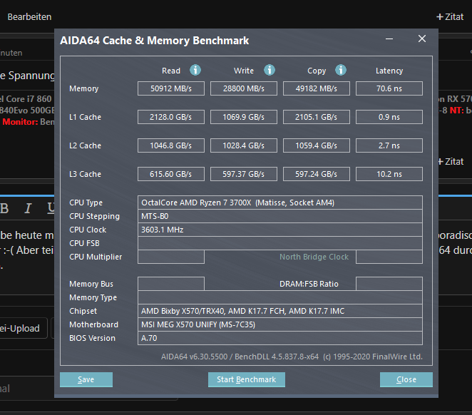Select L1 Cache Read 2128.0 GB/s
This screenshot has height=415, width=472.
pos(171,117)
